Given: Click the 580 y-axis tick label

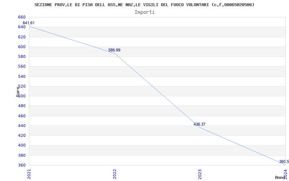Looking at the screenshot, I should point(22,57).
